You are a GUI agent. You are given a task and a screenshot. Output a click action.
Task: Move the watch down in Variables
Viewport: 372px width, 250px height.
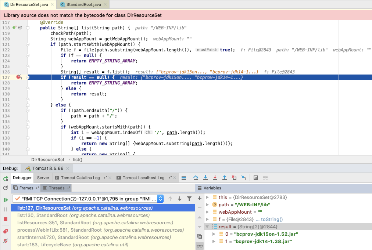(200, 227)
